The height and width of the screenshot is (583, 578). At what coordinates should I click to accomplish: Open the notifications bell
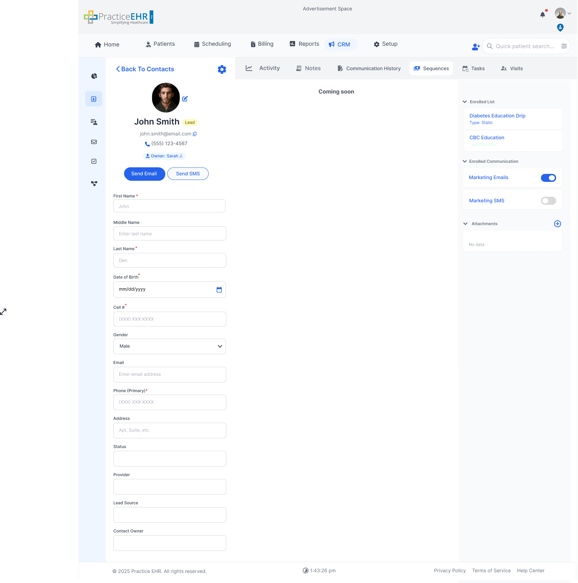(x=542, y=14)
